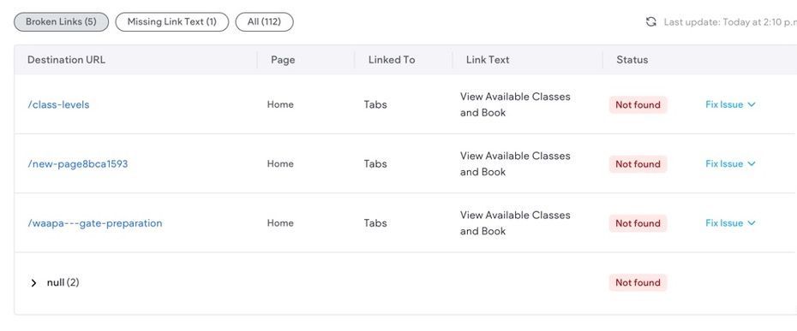This screenshot has width=797, height=331.
Task: Click the Link Text column header
Action: tap(488, 60)
